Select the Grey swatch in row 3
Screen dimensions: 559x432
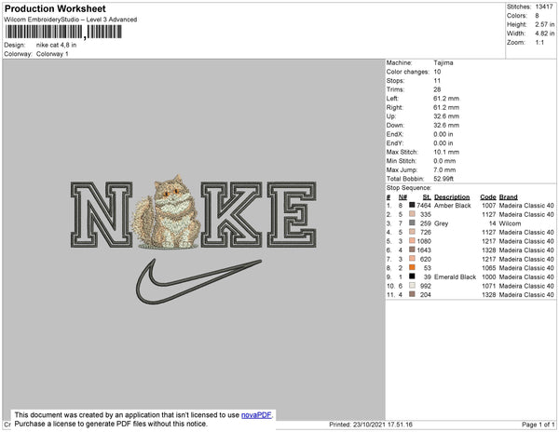[x=412, y=223]
